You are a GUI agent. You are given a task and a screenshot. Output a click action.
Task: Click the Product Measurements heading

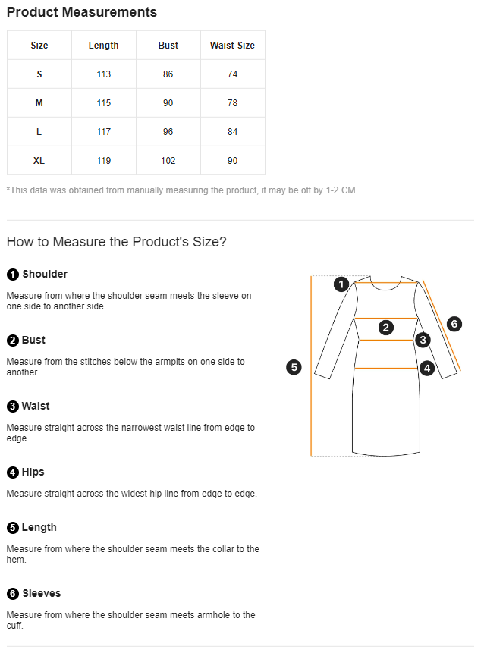point(82,12)
